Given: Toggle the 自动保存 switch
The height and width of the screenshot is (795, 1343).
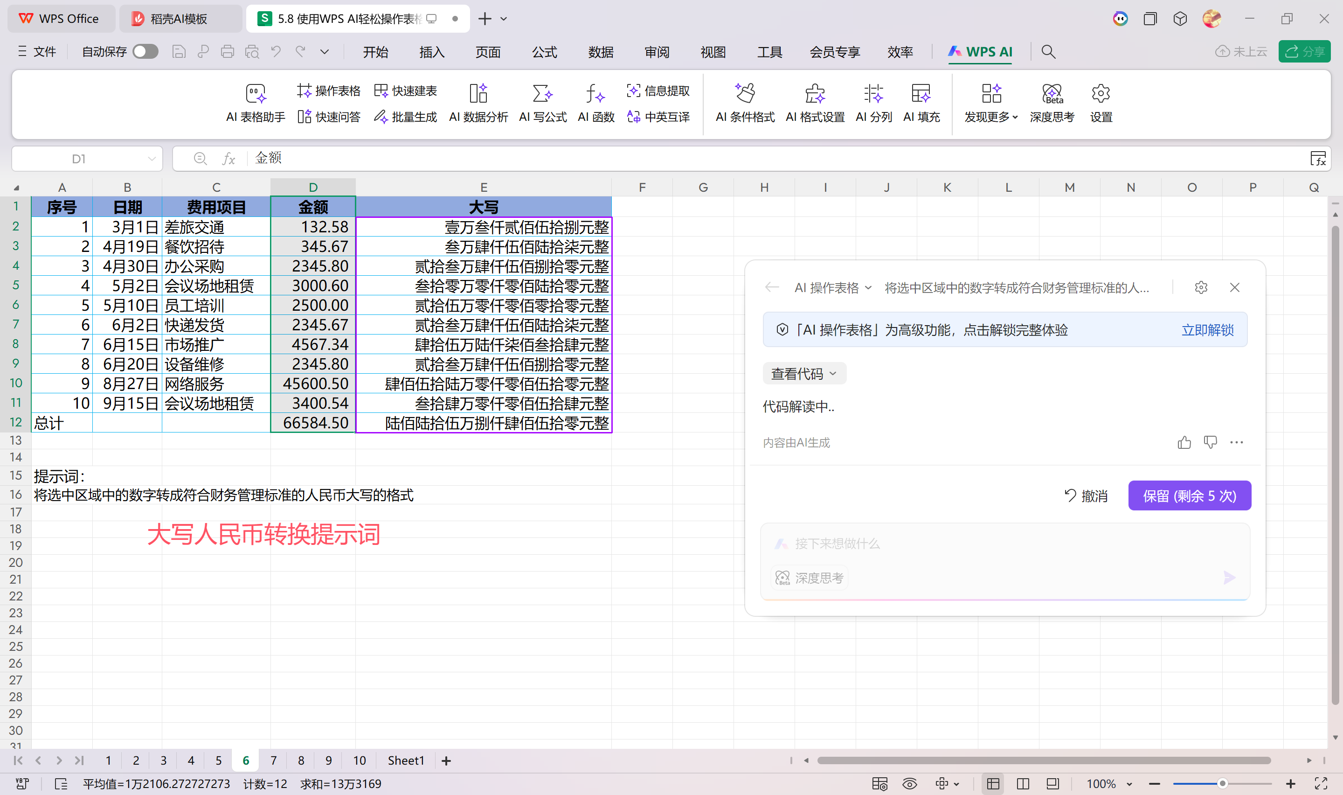Looking at the screenshot, I should click(145, 51).
